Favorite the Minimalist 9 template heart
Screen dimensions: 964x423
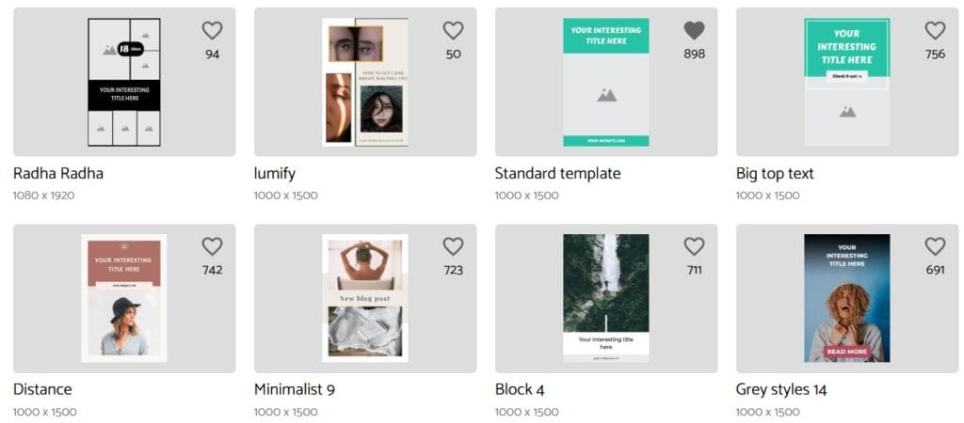tap(453, 247)
